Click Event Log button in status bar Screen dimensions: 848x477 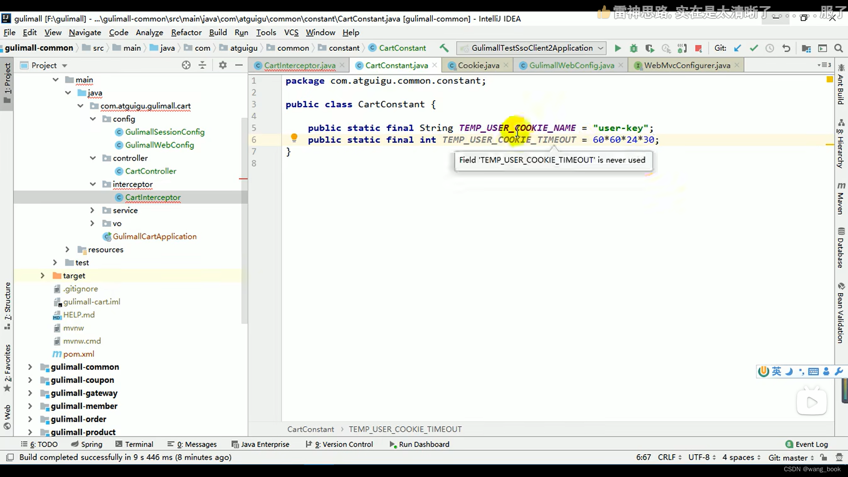[x=811, y=444]
